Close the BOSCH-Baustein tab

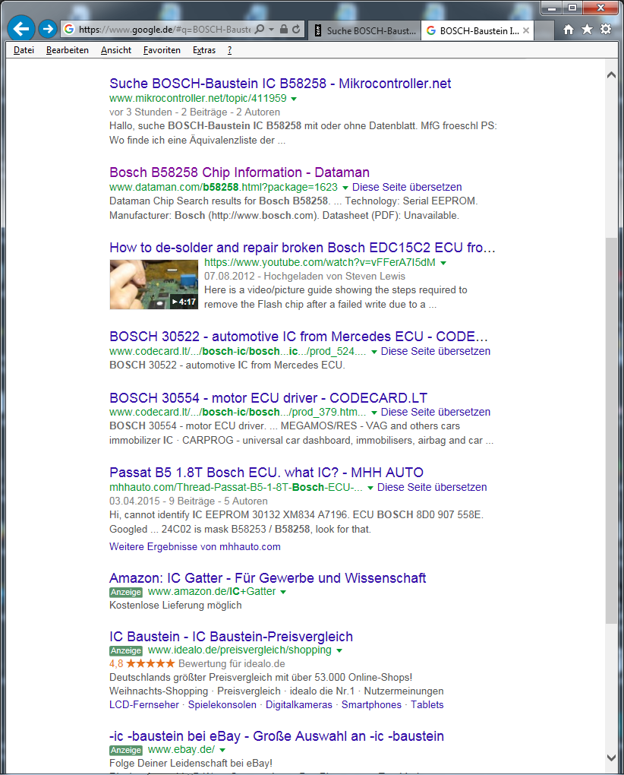point(526,30)
